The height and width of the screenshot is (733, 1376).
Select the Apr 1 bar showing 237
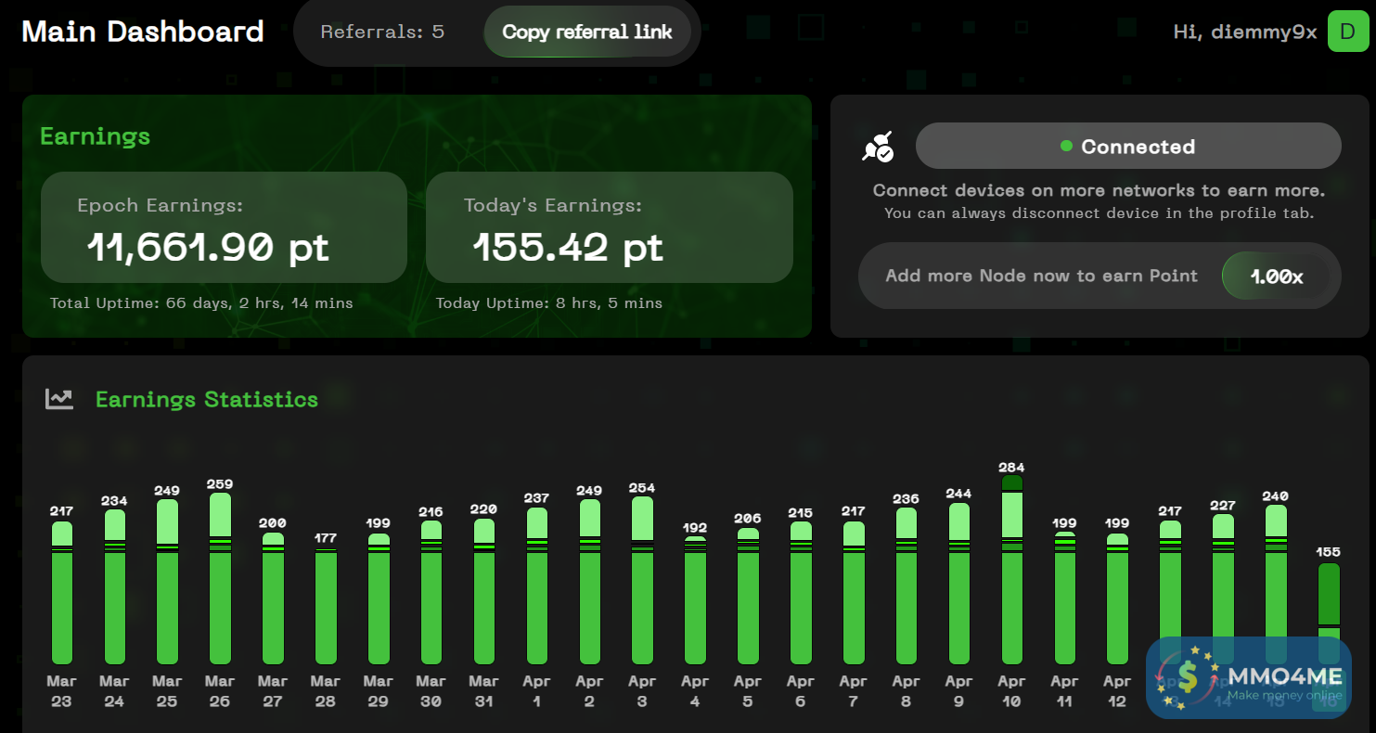pos(537,585)
